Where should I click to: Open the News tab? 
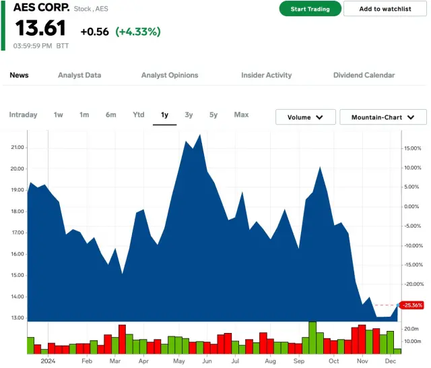point(19,75)
